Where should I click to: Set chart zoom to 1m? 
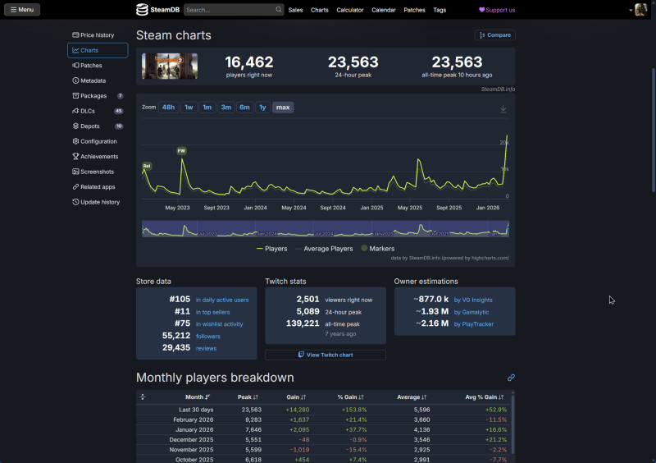(207, 108)
